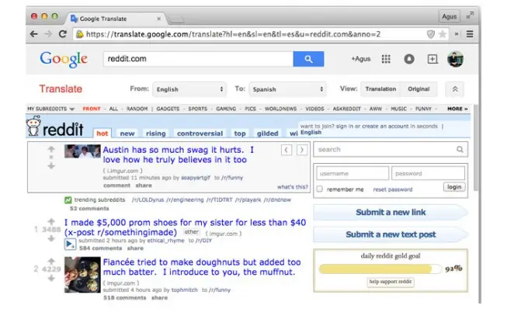
Task: Click Submit a new link button
Action: 391,212
